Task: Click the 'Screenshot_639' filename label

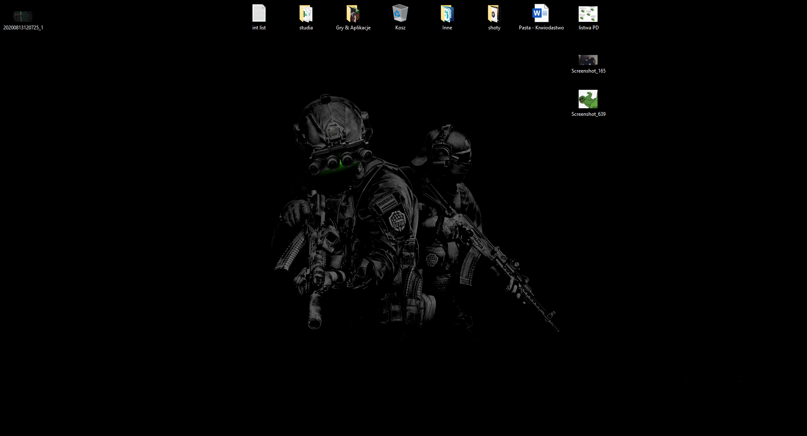Action: 588,114
